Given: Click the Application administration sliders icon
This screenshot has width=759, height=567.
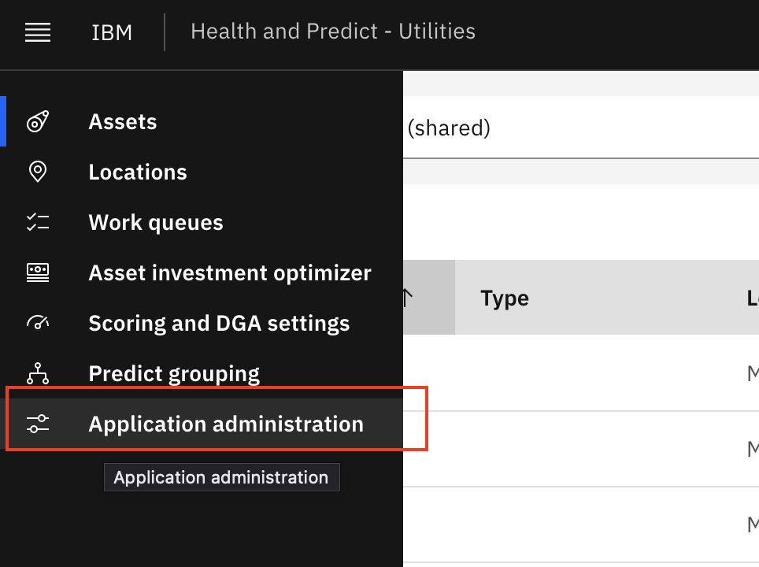Looking at the screenshot, I should [38, 424].
